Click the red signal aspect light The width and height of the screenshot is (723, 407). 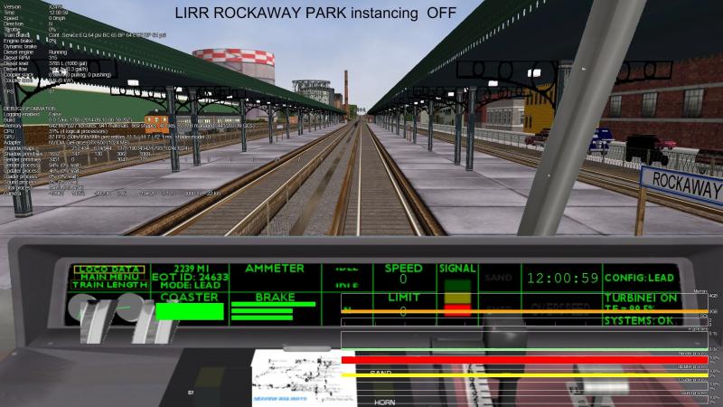pyautogui.click(x=457, y=309)
